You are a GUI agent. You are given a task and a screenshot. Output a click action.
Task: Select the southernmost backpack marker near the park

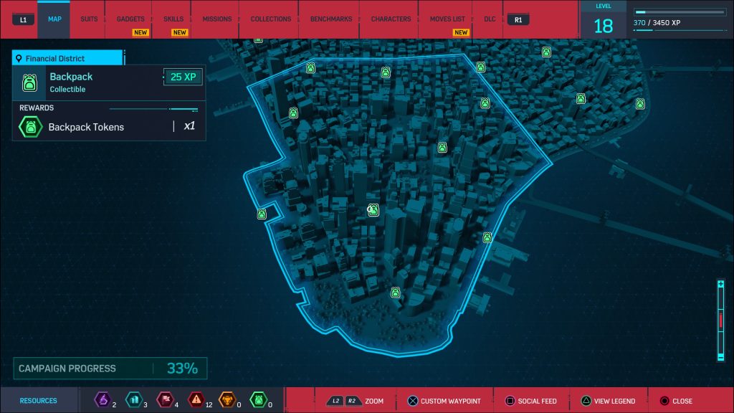[x=396, y=293]
